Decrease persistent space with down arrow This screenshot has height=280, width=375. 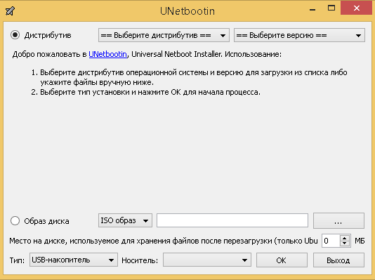345,244
